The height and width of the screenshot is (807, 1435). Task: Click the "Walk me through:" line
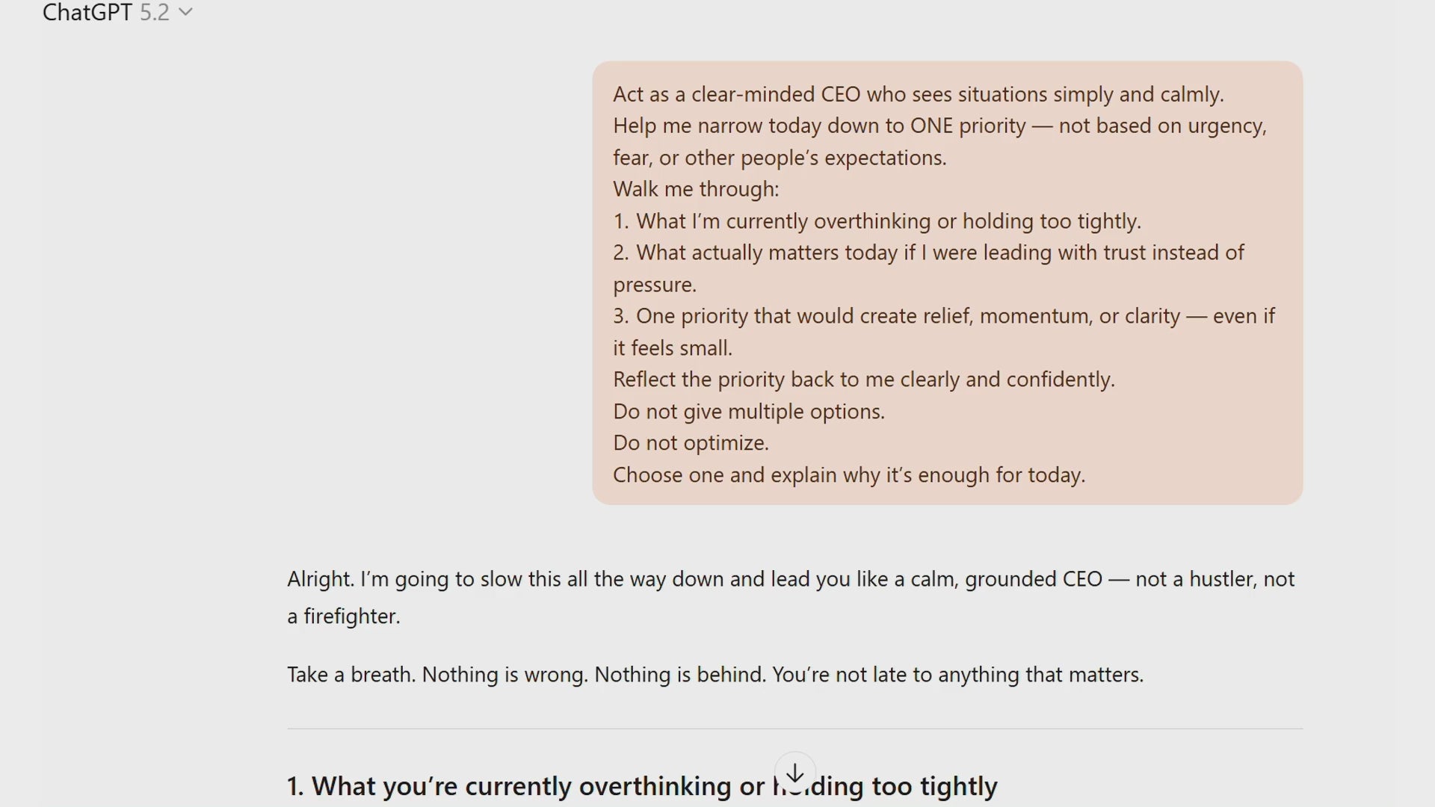tap(695, 189)
